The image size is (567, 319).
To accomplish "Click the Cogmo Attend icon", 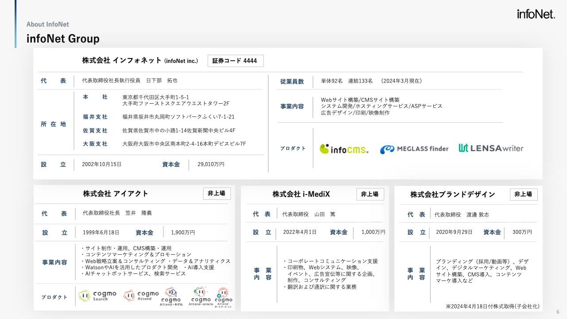I will pos(142,295).
